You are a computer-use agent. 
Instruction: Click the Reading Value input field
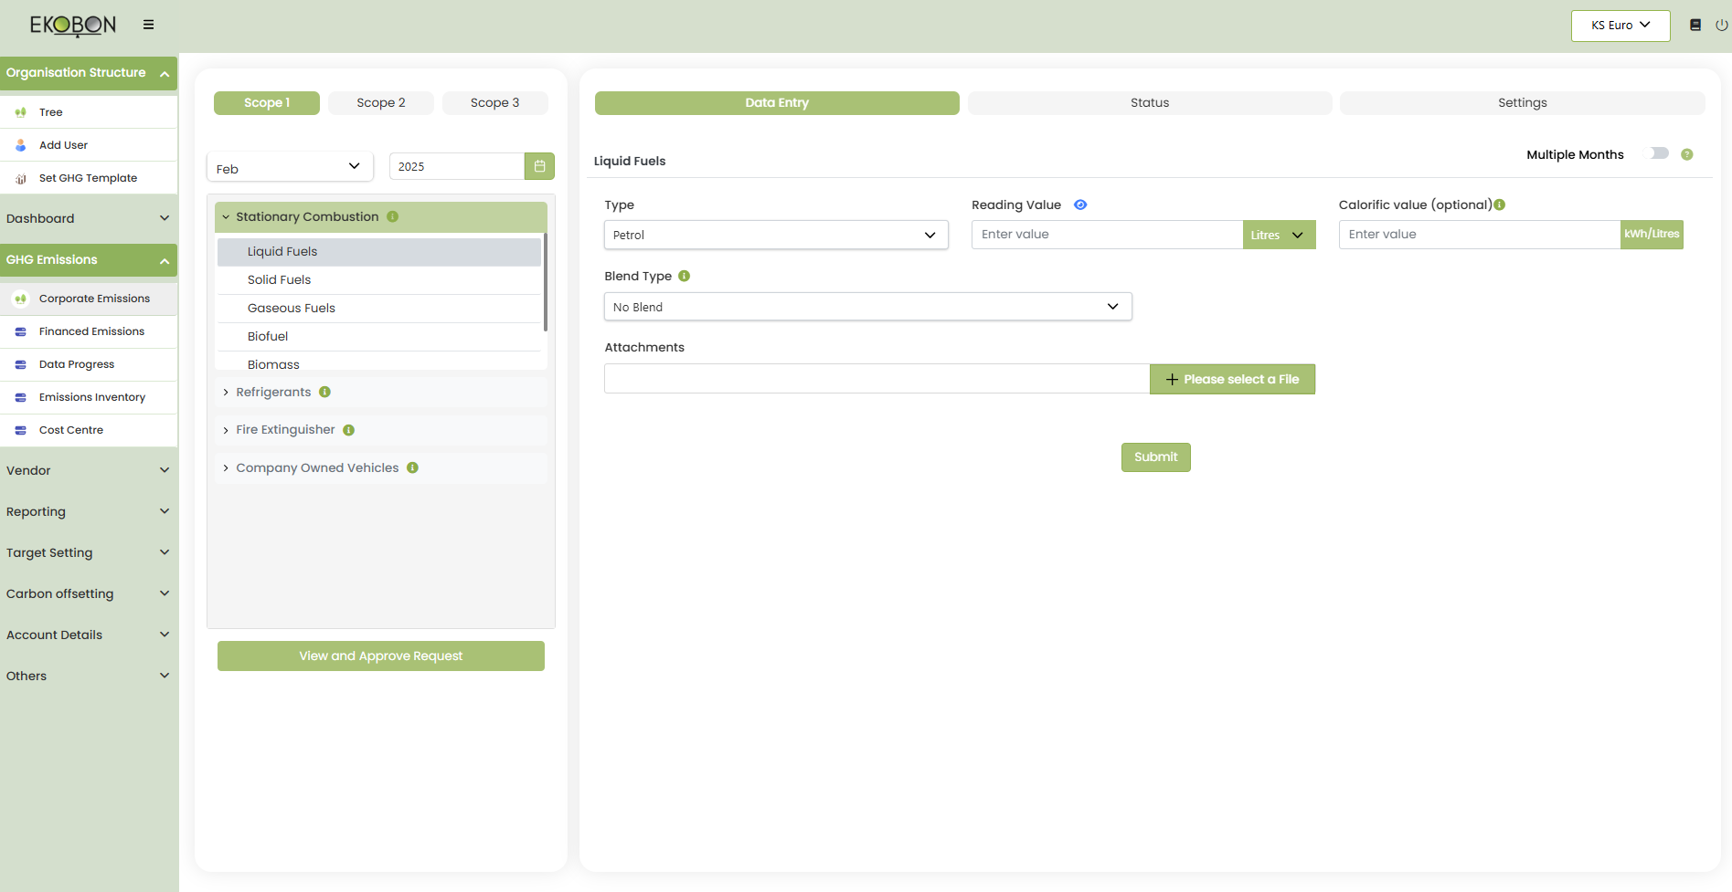pyautogui.click(x=1106, y=235)
